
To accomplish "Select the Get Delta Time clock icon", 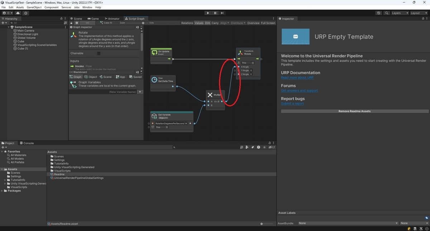I will (154, 80).
